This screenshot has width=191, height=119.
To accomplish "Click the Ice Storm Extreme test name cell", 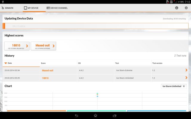I will click(x=124, y=70).
